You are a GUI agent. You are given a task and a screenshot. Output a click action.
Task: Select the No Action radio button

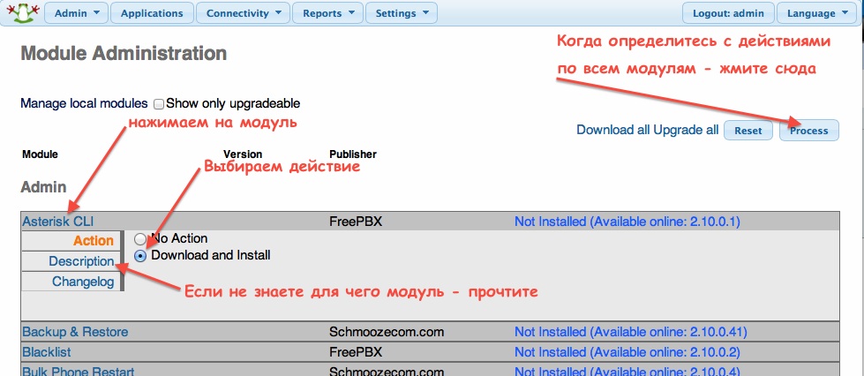click(x=140, y=239)
